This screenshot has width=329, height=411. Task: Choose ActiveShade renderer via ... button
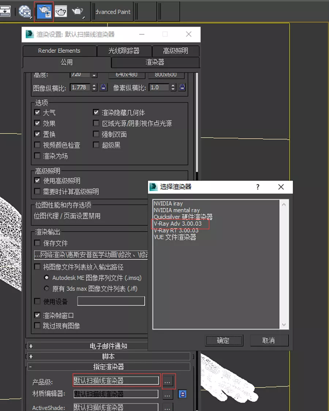click(167, 408)
